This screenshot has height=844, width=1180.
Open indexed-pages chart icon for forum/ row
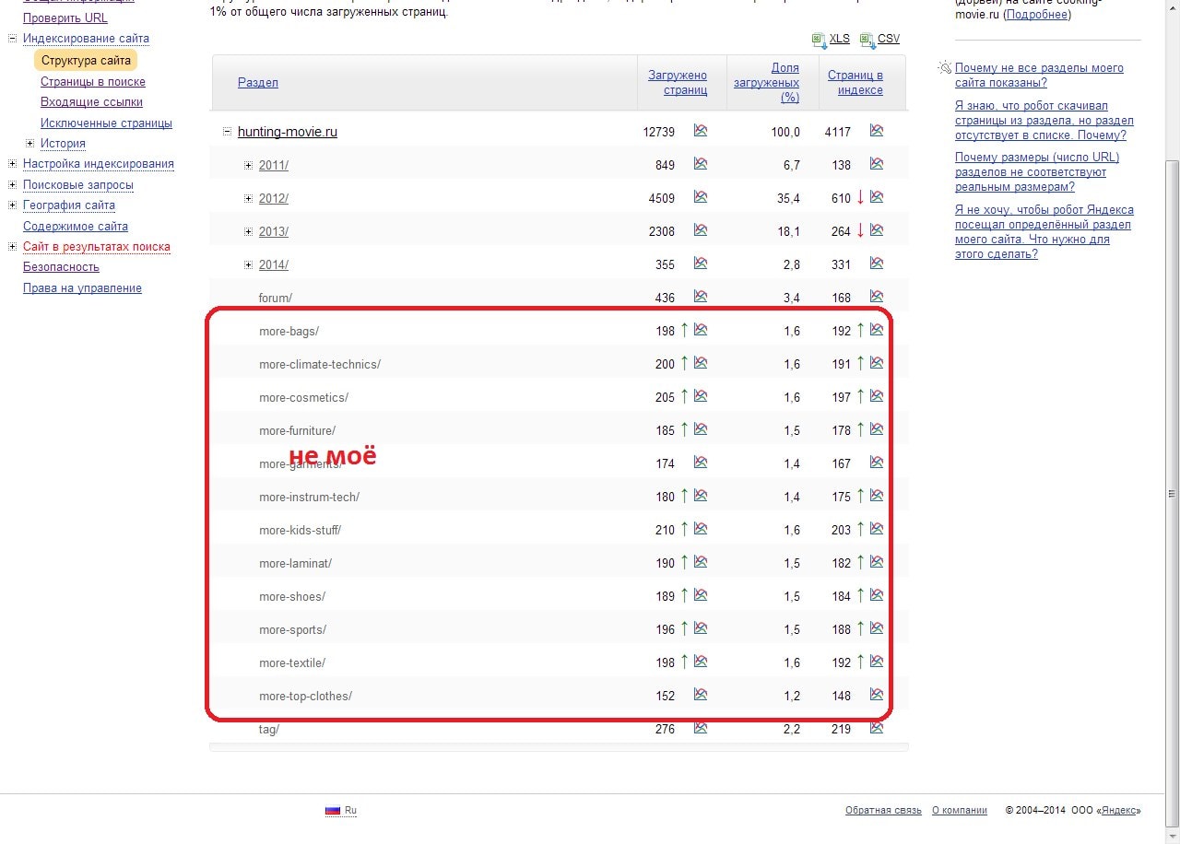877,297
